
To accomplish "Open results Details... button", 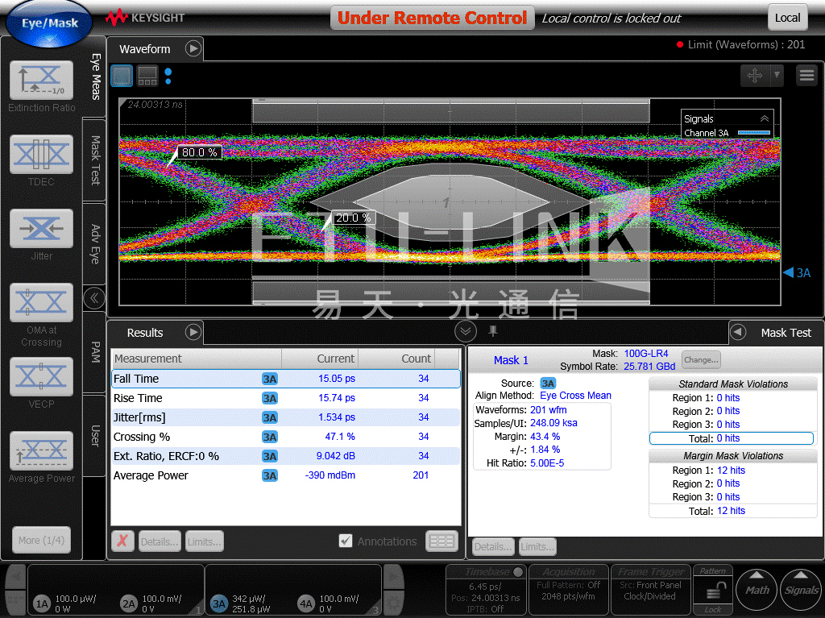I will [x=160, y=541].
